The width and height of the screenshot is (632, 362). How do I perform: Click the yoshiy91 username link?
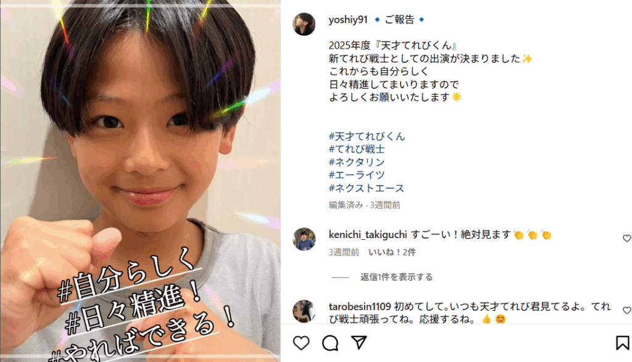[348, 19]
